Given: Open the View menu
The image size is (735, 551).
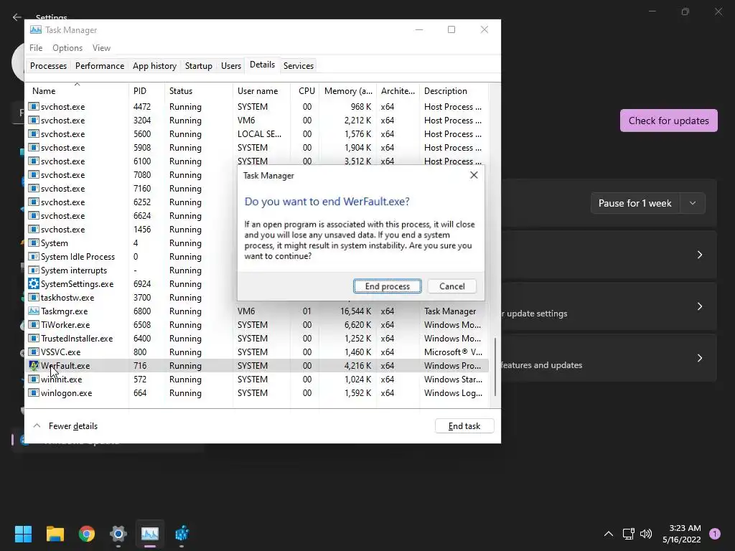Looking at the screenshot, I should pos(101,48).
